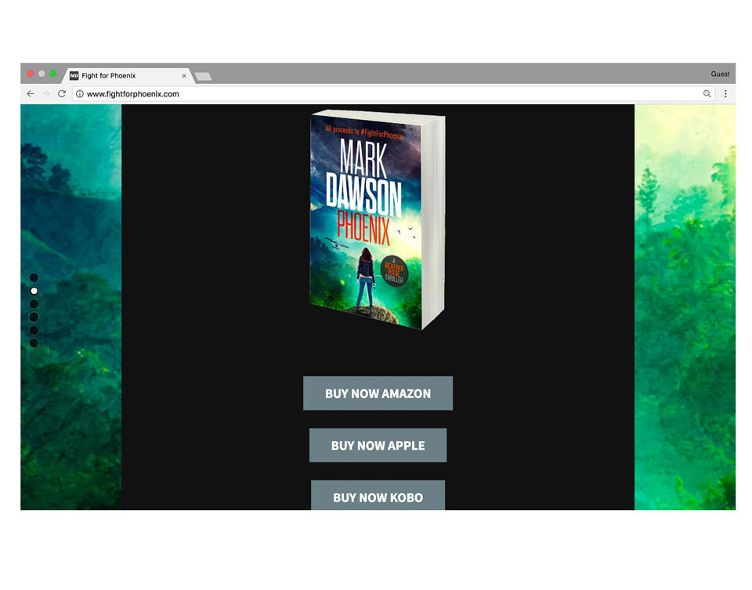Viewport: 752px width, 590px height.
Task: Jump to the fifth section navigation dot
Action: tap(34, 331)
